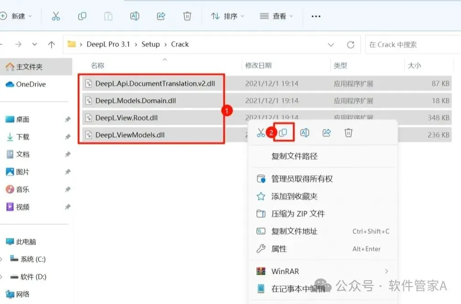Click the Cut icon in the top toolbar
This screenshot has height=304, width=461.
coord(56,16)
